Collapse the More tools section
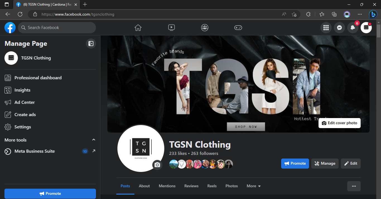 coord(94,140)
